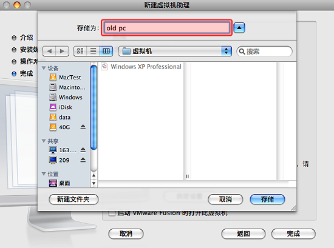Image resolution: width=334 pixels, height=248 pixels.
Task: Collapse the 共享 sidebar section
Action: pos(44,141)
